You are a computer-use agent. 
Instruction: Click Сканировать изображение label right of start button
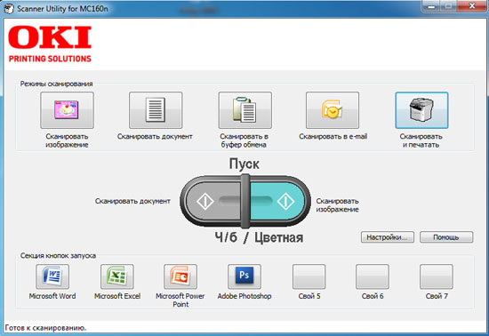click(x=338, y=205)
